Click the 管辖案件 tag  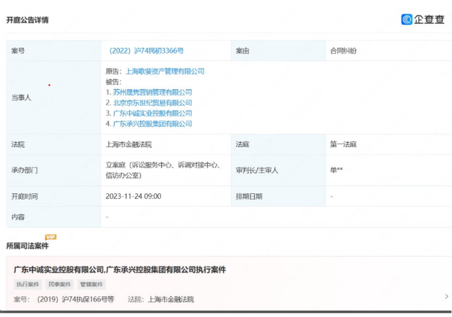point(92,284)
